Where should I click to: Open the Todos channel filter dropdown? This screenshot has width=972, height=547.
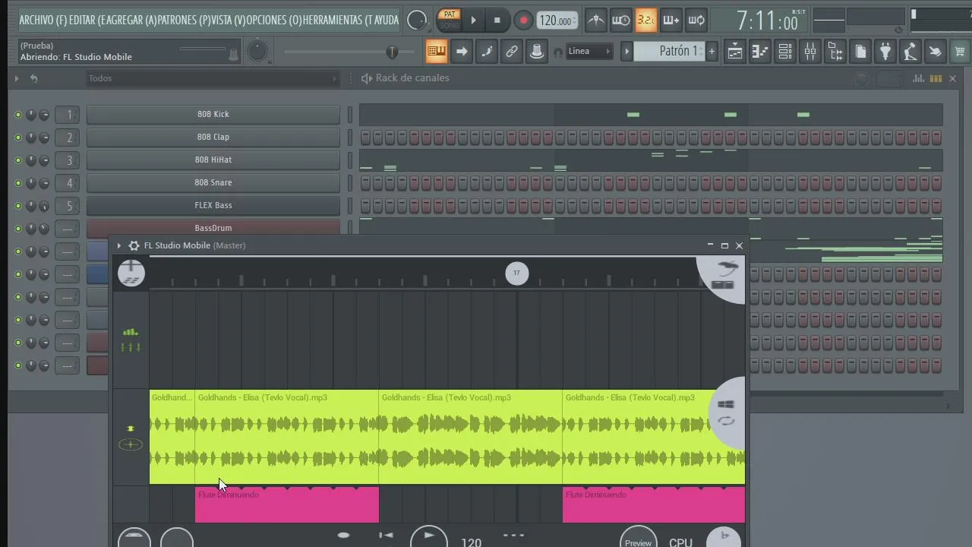[x=212, y=78]
